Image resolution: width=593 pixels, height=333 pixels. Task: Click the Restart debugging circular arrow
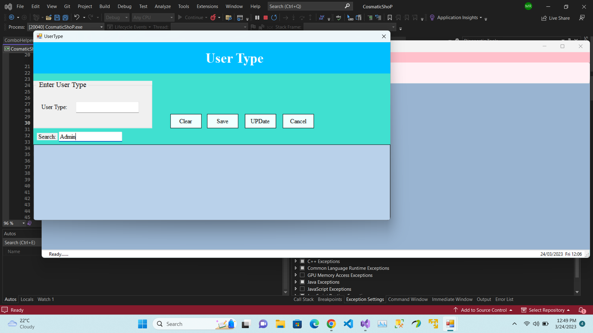[x=274, y=18]
